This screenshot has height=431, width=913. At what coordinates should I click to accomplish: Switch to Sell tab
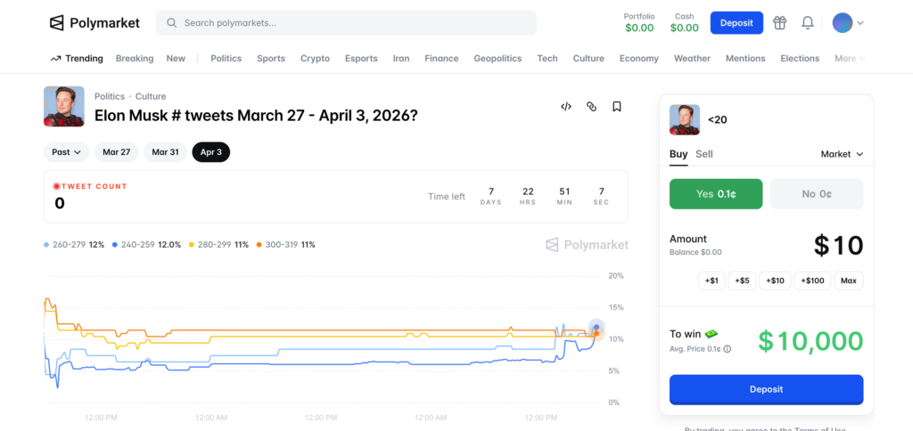click(704, 154)
